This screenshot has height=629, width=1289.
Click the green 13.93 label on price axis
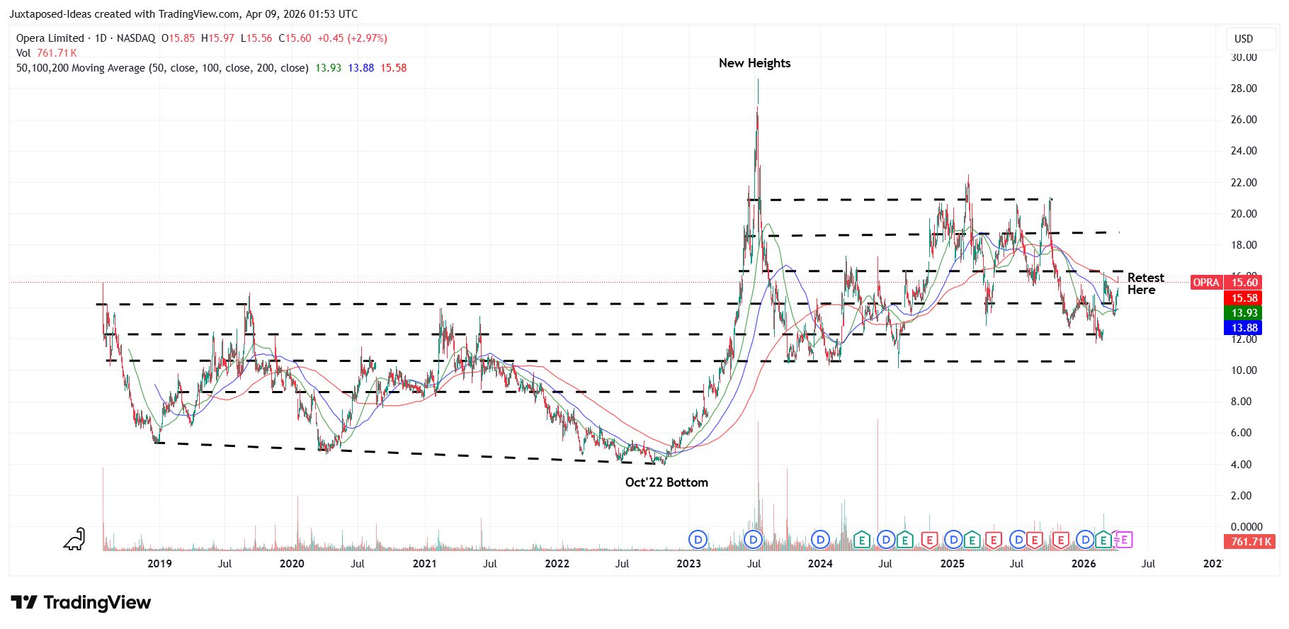tap(1244, 313)
